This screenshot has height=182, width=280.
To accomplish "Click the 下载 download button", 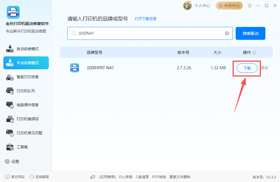I will 247,68.
